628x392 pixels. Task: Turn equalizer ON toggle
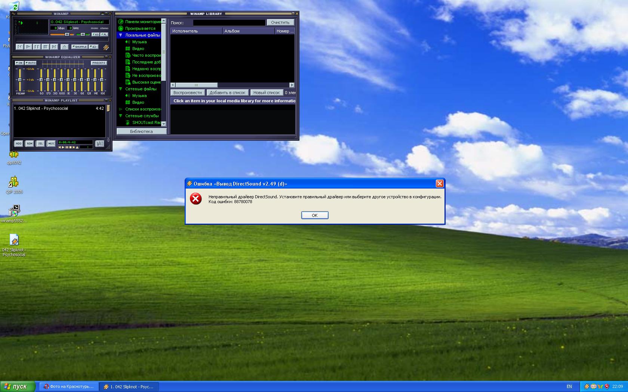19,63
